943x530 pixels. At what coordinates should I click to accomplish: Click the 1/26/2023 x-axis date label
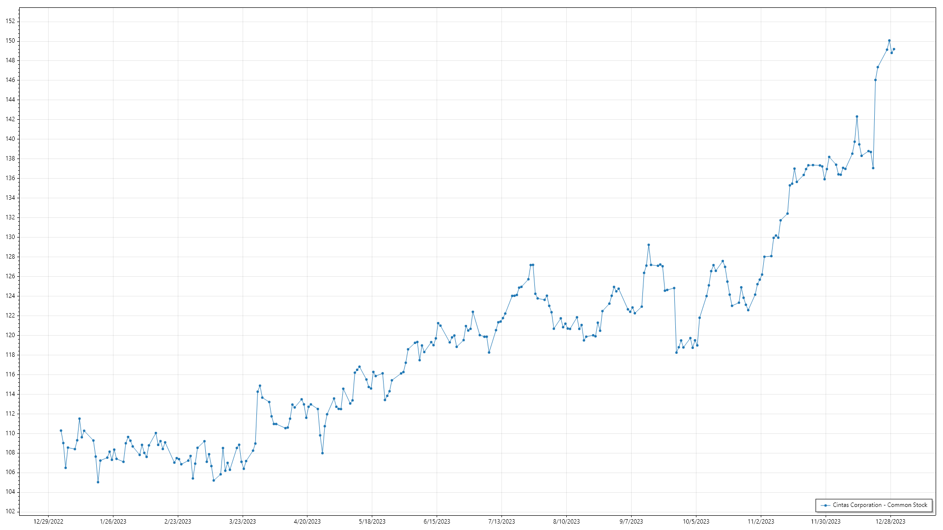[x=113, y=522]
